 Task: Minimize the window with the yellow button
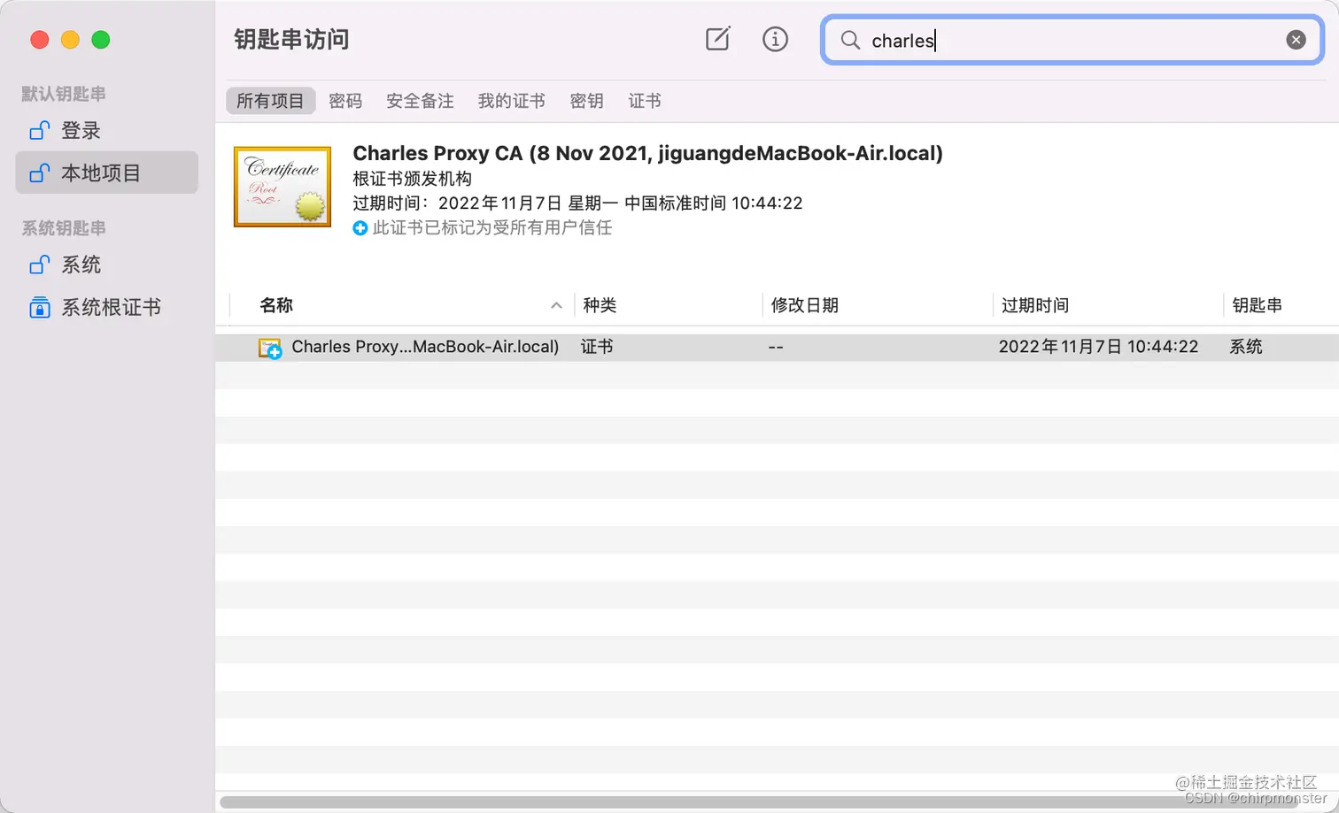tap(70, 40)
